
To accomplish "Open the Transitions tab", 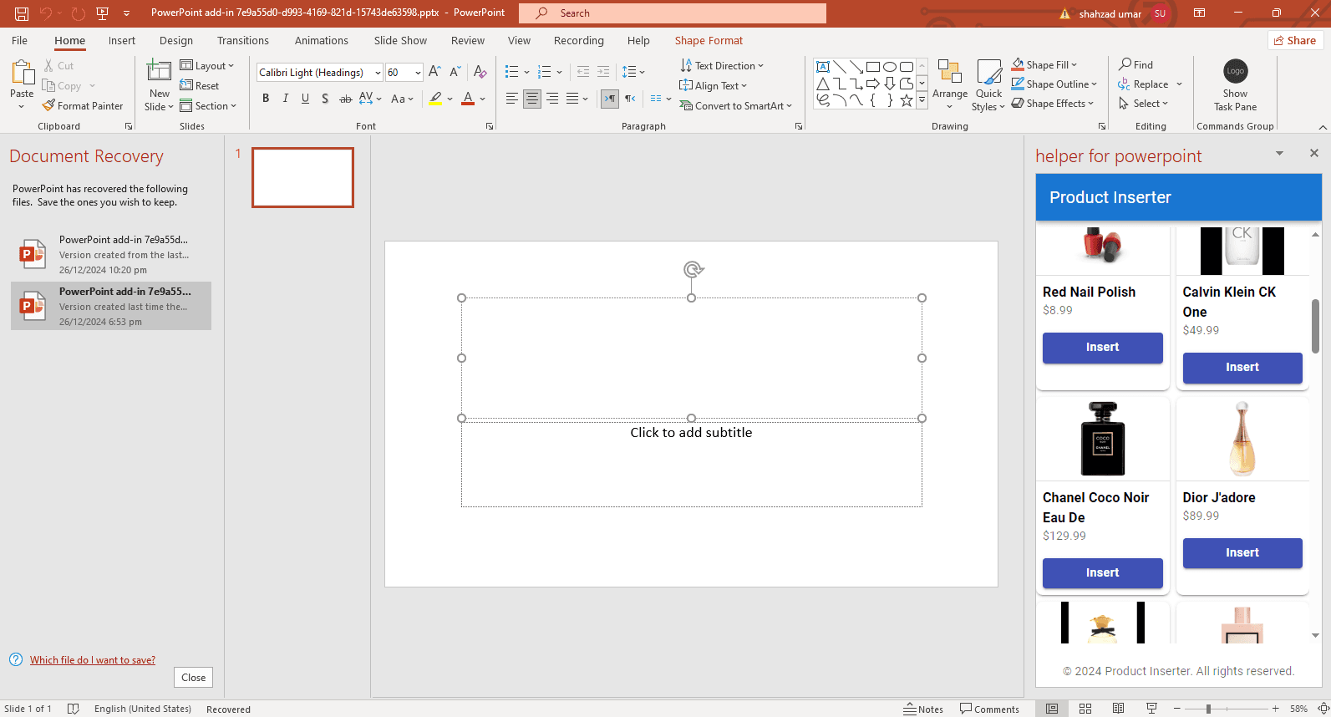I will pos(243,40).
